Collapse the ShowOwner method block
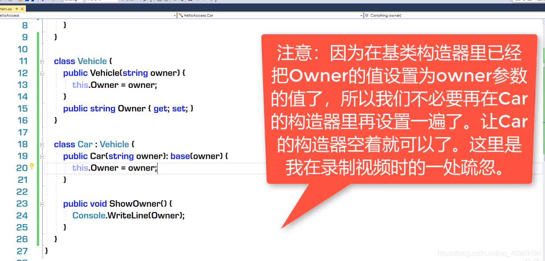Image resolution: width=545 pixels, height=261 pixels. click(x=42, y=204)
